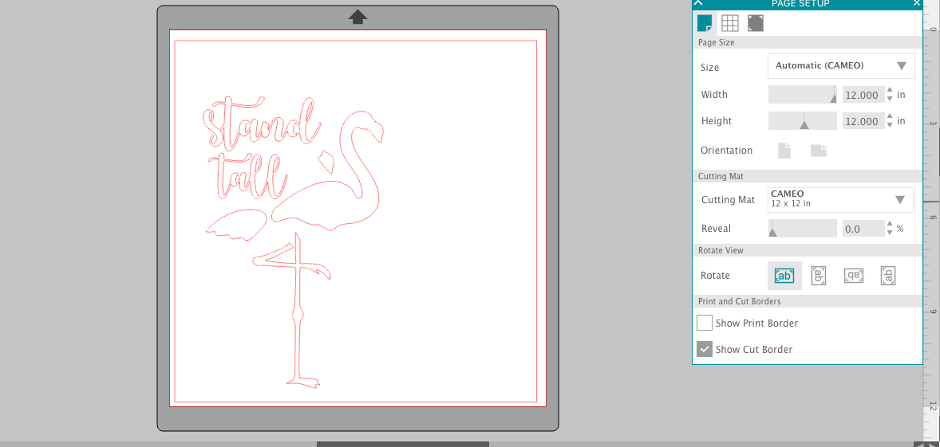Disable the Show Cut Border checkbox
Image resolution: width=940 pixels, height=447 pixels.
(705, 349)
